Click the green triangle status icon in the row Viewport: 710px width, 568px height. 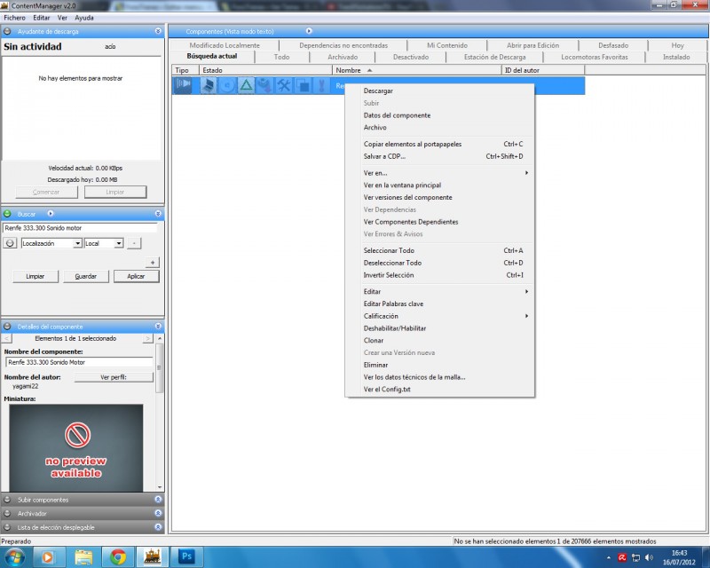tap(247, 85)
